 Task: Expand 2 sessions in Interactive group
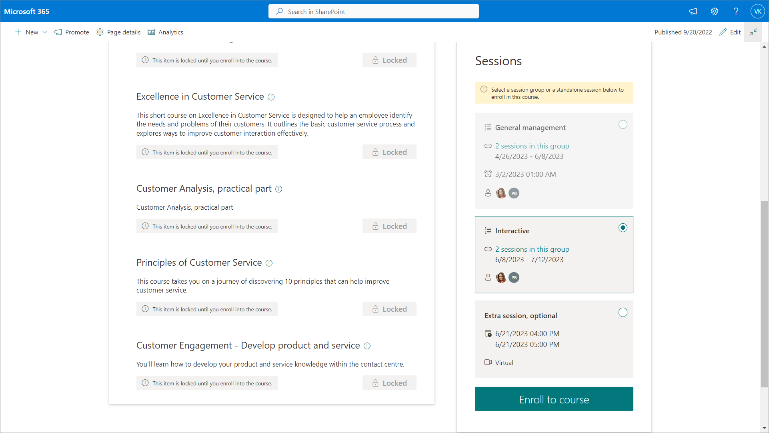pyautogui.click(x=532, y=249)
